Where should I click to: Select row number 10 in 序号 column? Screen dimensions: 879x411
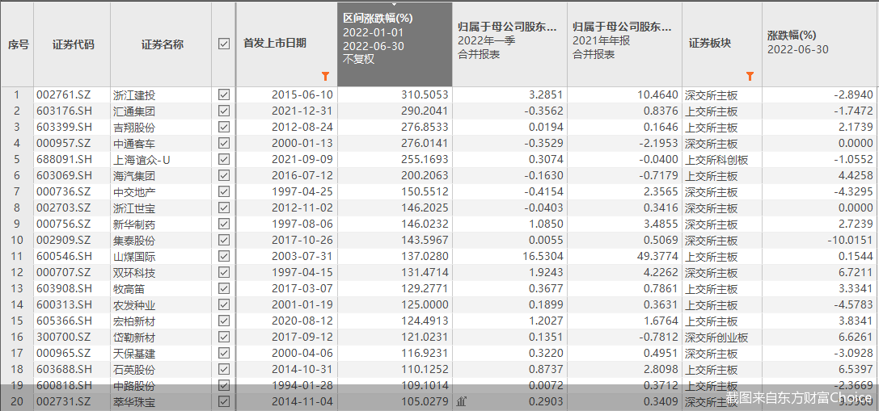click(16, 240)
